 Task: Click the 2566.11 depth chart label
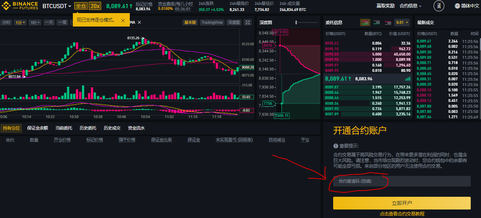click(282, 115)
